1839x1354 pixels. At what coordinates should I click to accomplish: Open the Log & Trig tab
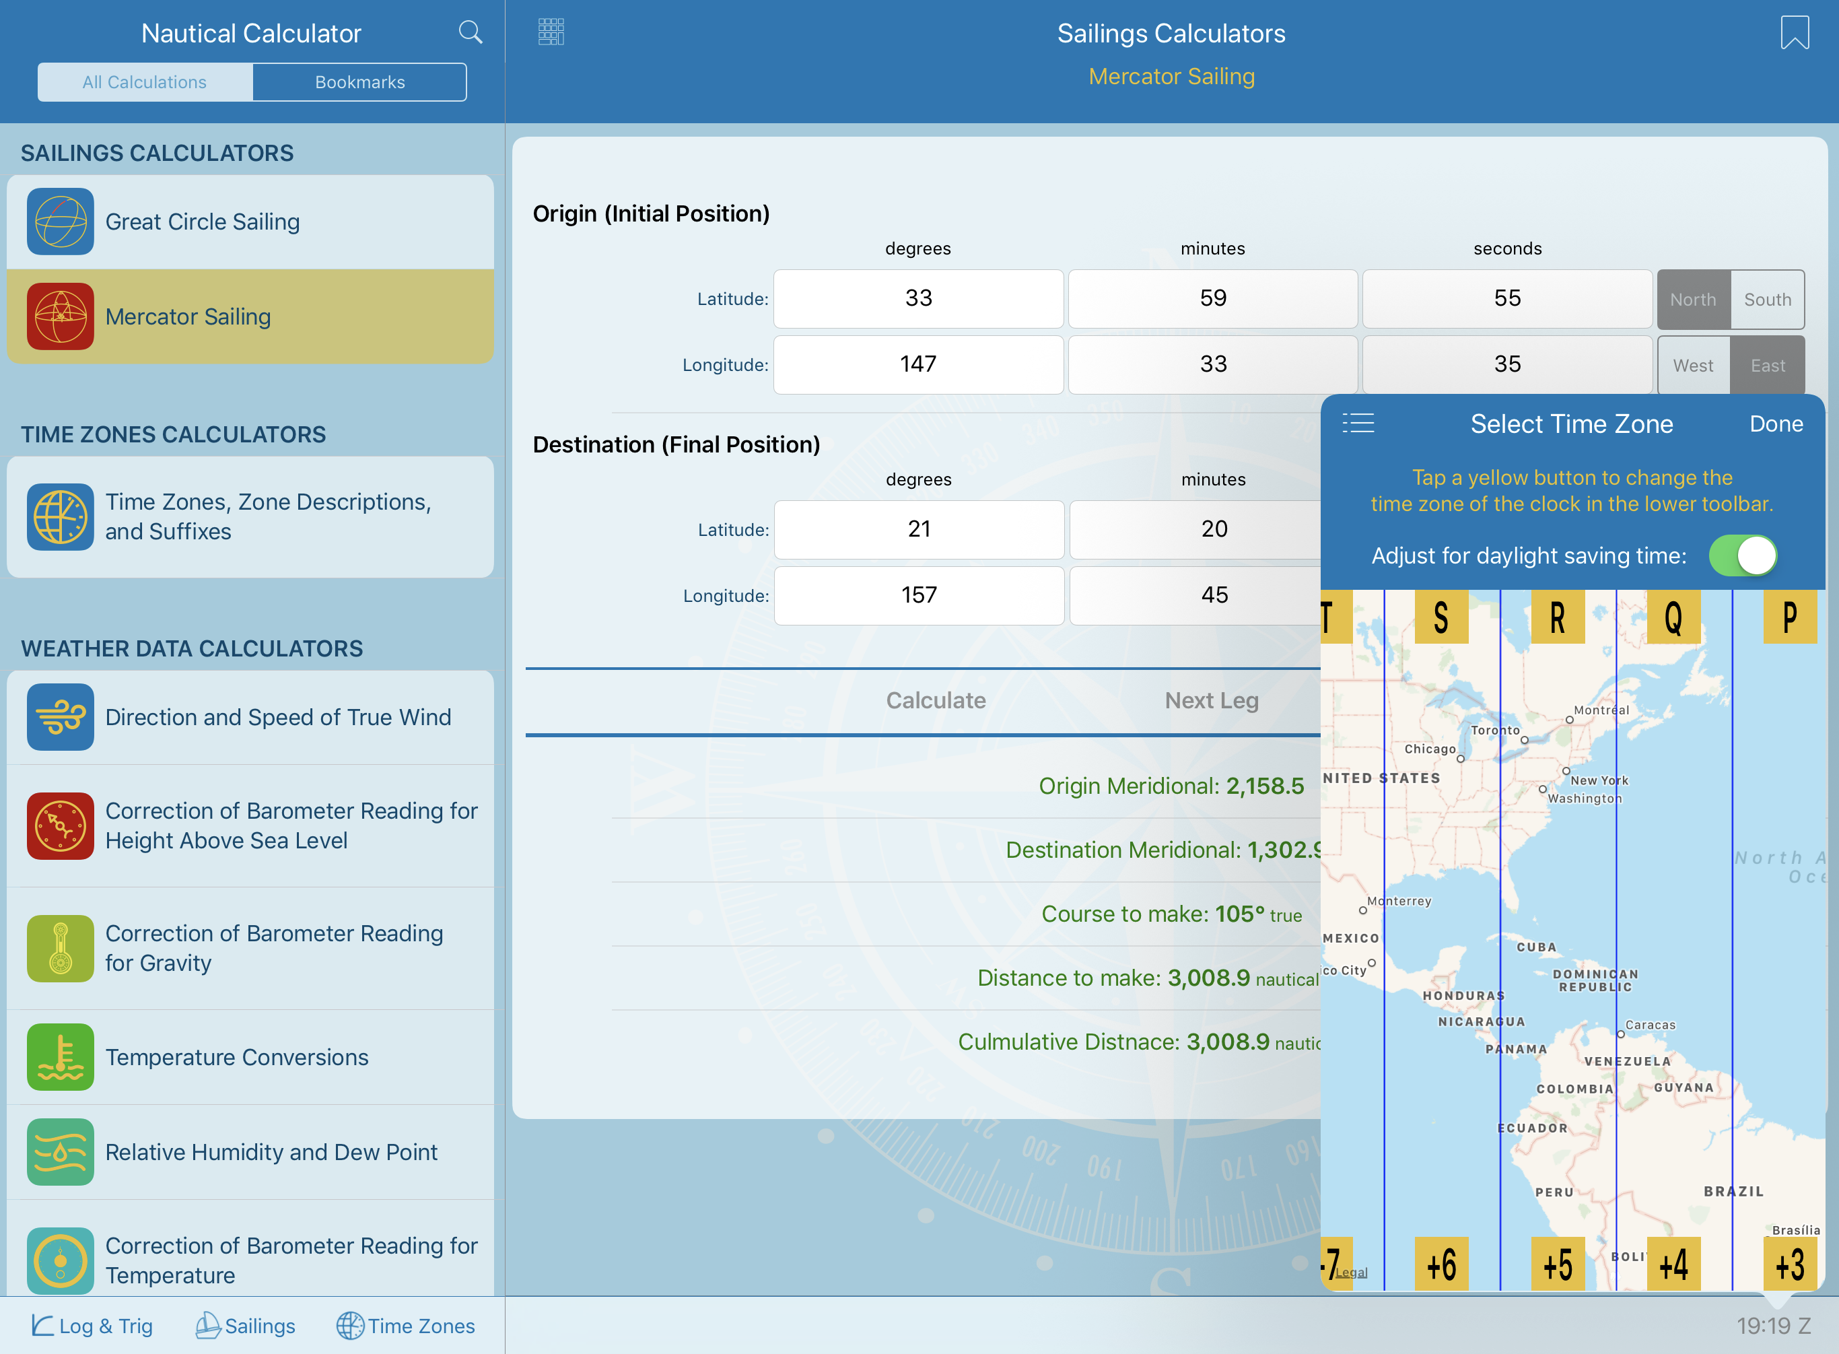tap(92, 1325)
